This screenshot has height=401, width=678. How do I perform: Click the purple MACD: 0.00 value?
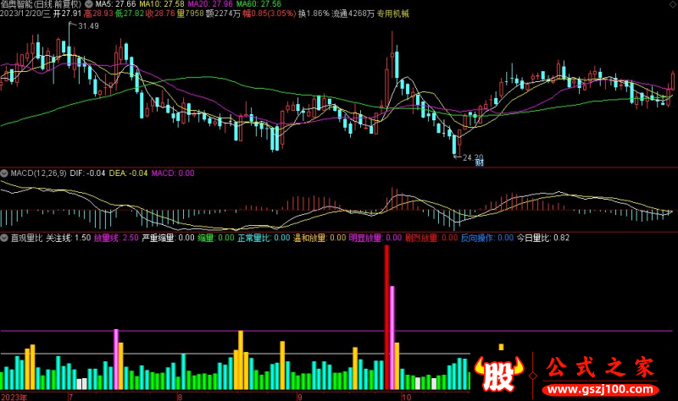173,173
